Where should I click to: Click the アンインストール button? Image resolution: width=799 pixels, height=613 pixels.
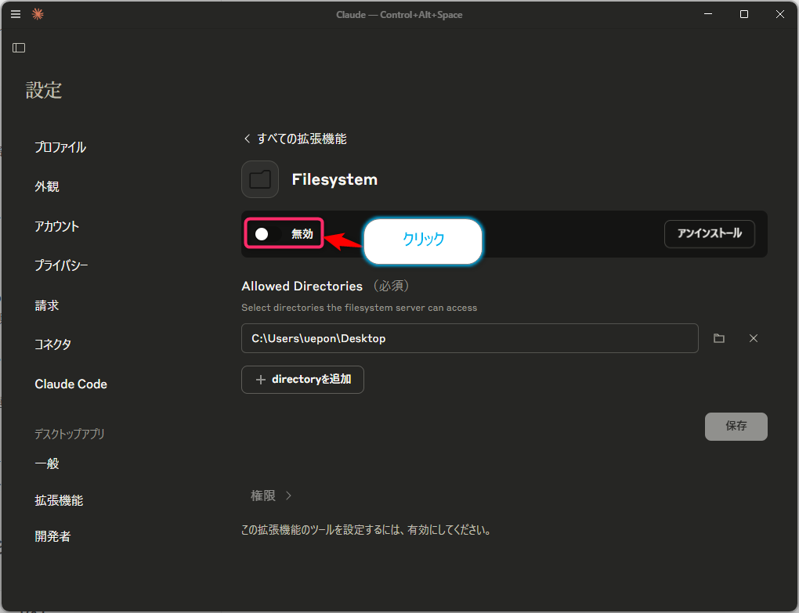point(710,234)
